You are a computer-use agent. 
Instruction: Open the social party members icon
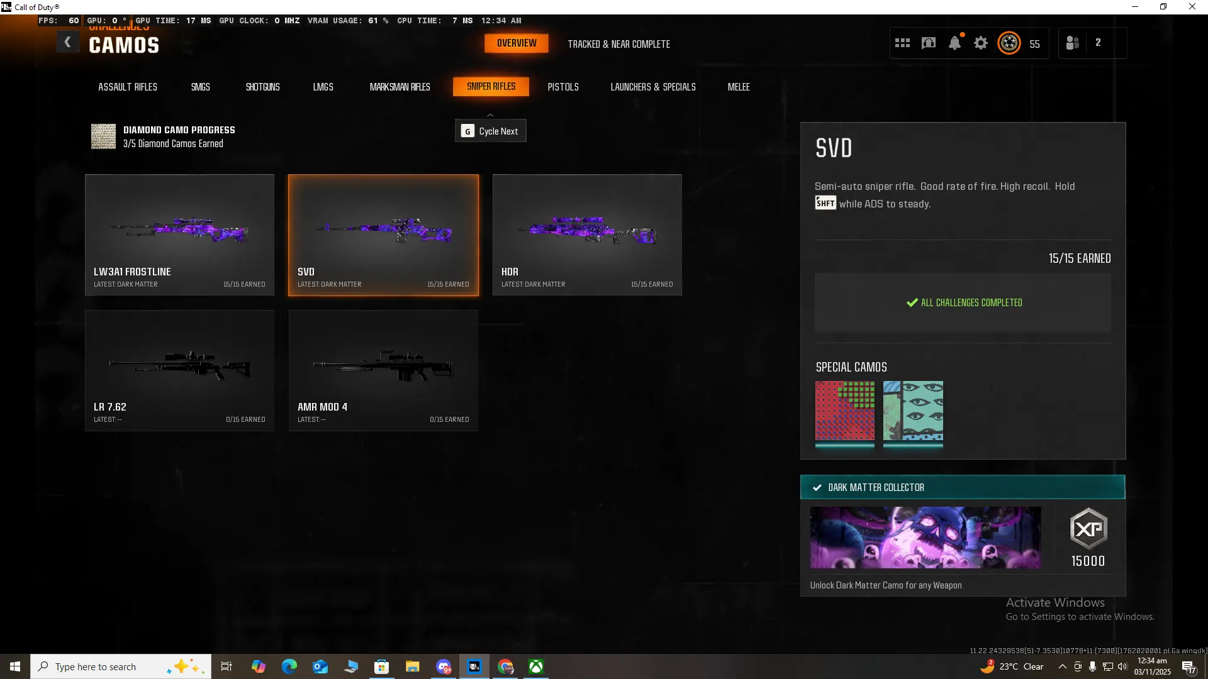1073,43
